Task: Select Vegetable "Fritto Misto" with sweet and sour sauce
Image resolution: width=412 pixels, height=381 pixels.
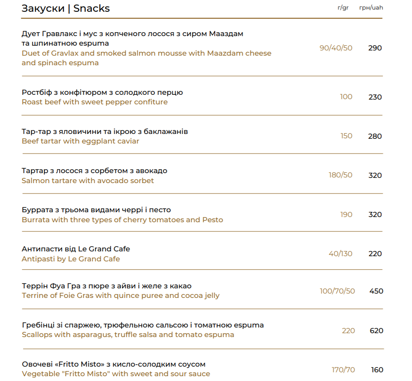Action: coord(116,374)
